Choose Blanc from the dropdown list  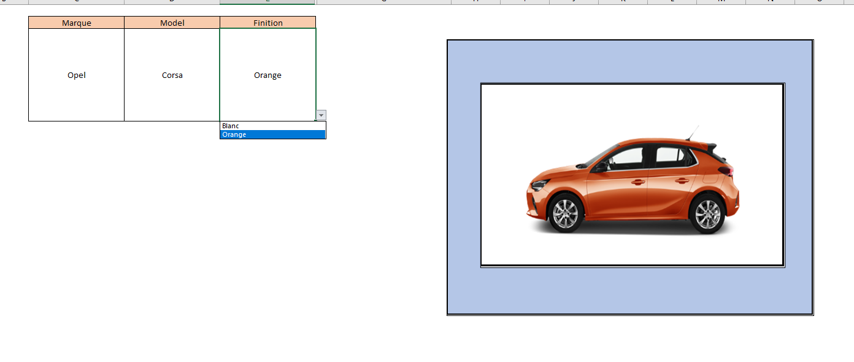click(x=273, y=126)
